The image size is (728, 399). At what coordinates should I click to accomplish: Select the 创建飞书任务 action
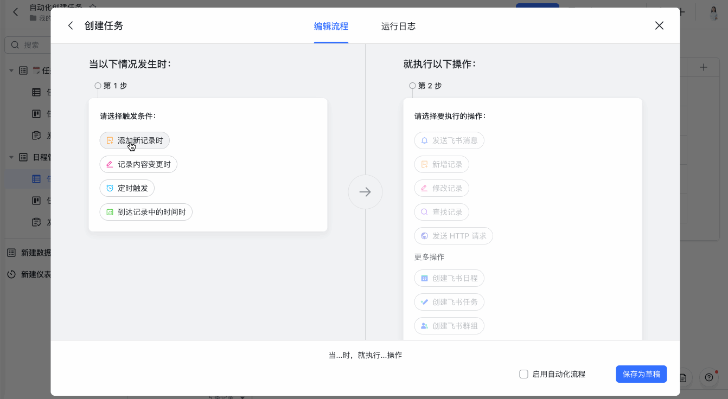449,301
